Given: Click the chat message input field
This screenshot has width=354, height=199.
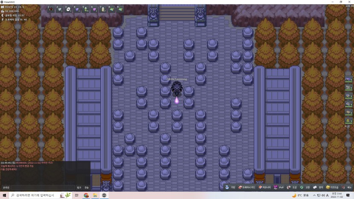Looking at the screenshot, I should click(x=43, y=187).
